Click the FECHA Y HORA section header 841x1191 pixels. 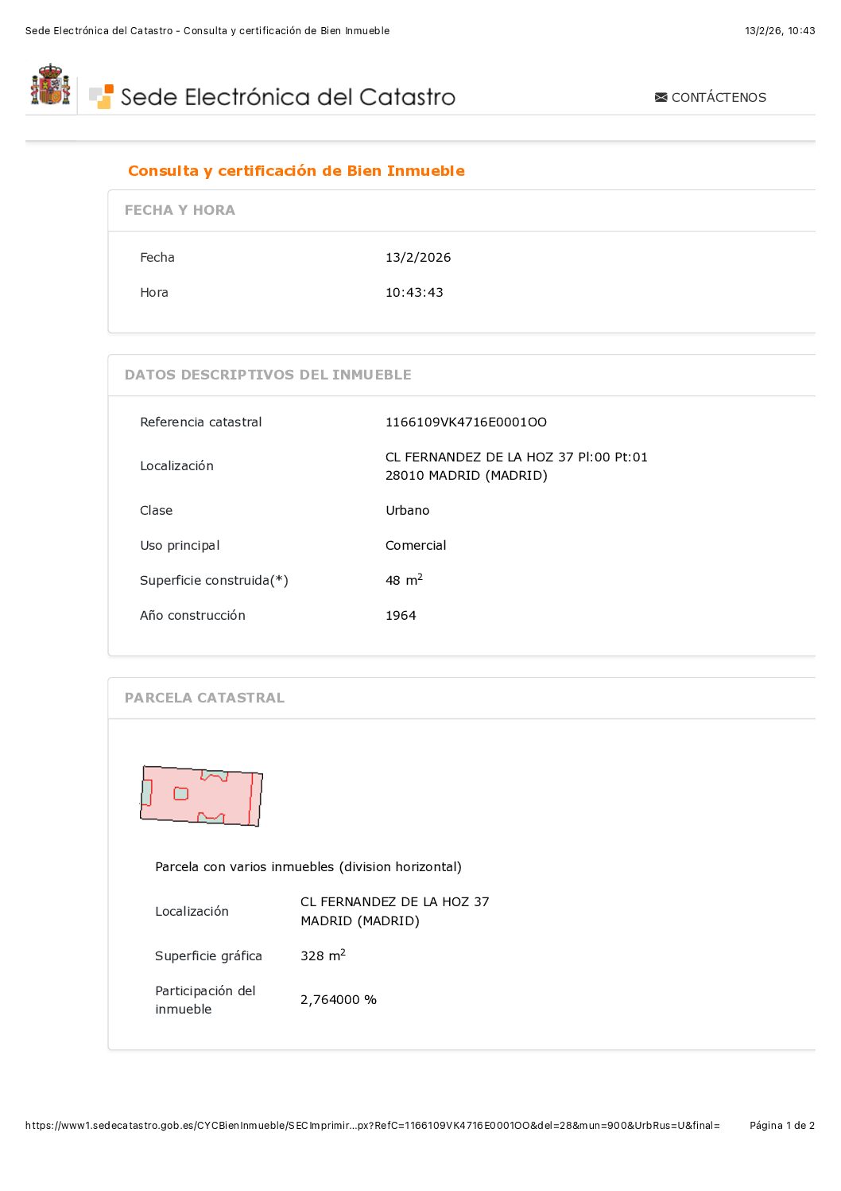180,210
